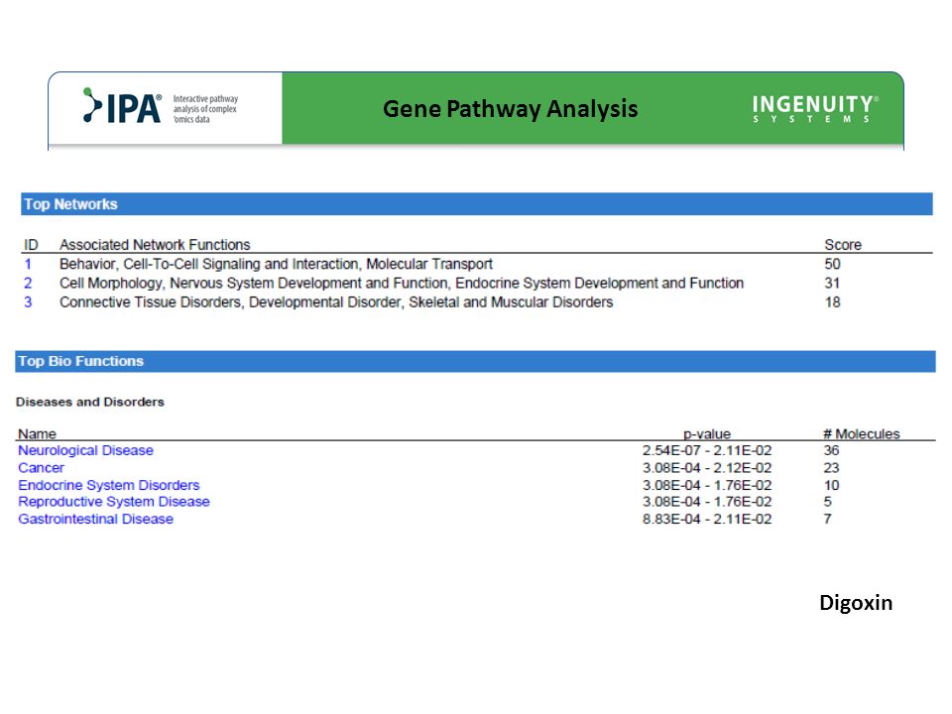Click the Name column header
The height and width of the screenshot is (714, 952).
(x=37, y=433)
